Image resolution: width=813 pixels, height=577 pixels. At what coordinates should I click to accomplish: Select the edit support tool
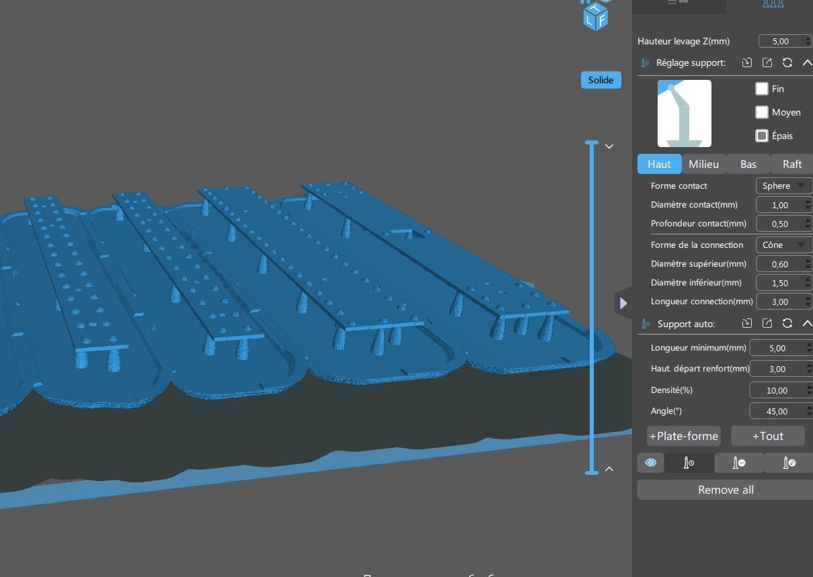click(789, 463)
